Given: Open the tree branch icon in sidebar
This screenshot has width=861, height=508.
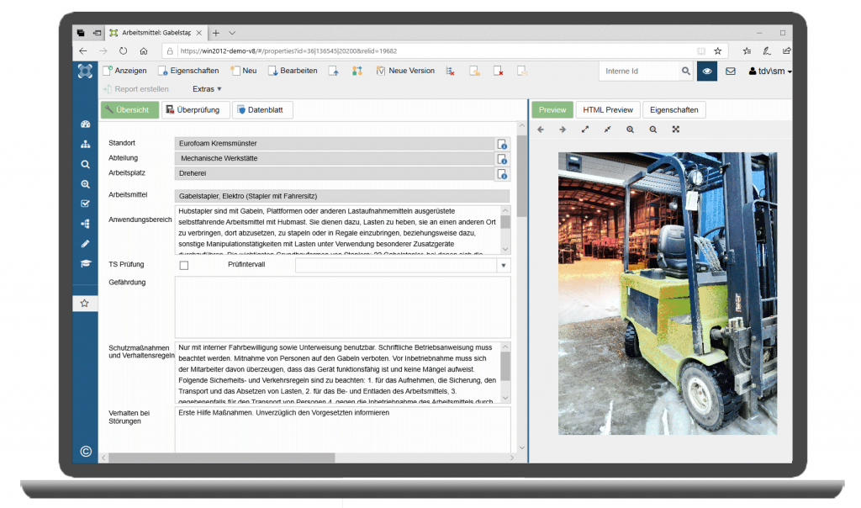Looking at the screenshot, I should (85, 224).
